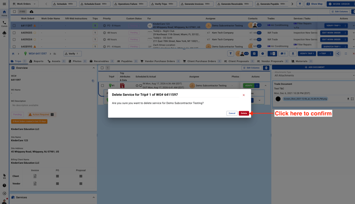This screenshot has width=355, height=204.
Task: Switch to the Reports tab
Action: point(37,61)
